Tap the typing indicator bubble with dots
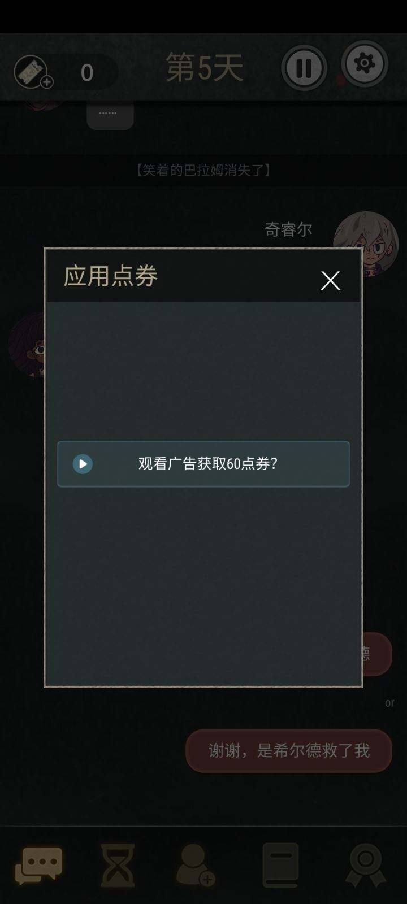The image size is (407, 904). (110, 115)
